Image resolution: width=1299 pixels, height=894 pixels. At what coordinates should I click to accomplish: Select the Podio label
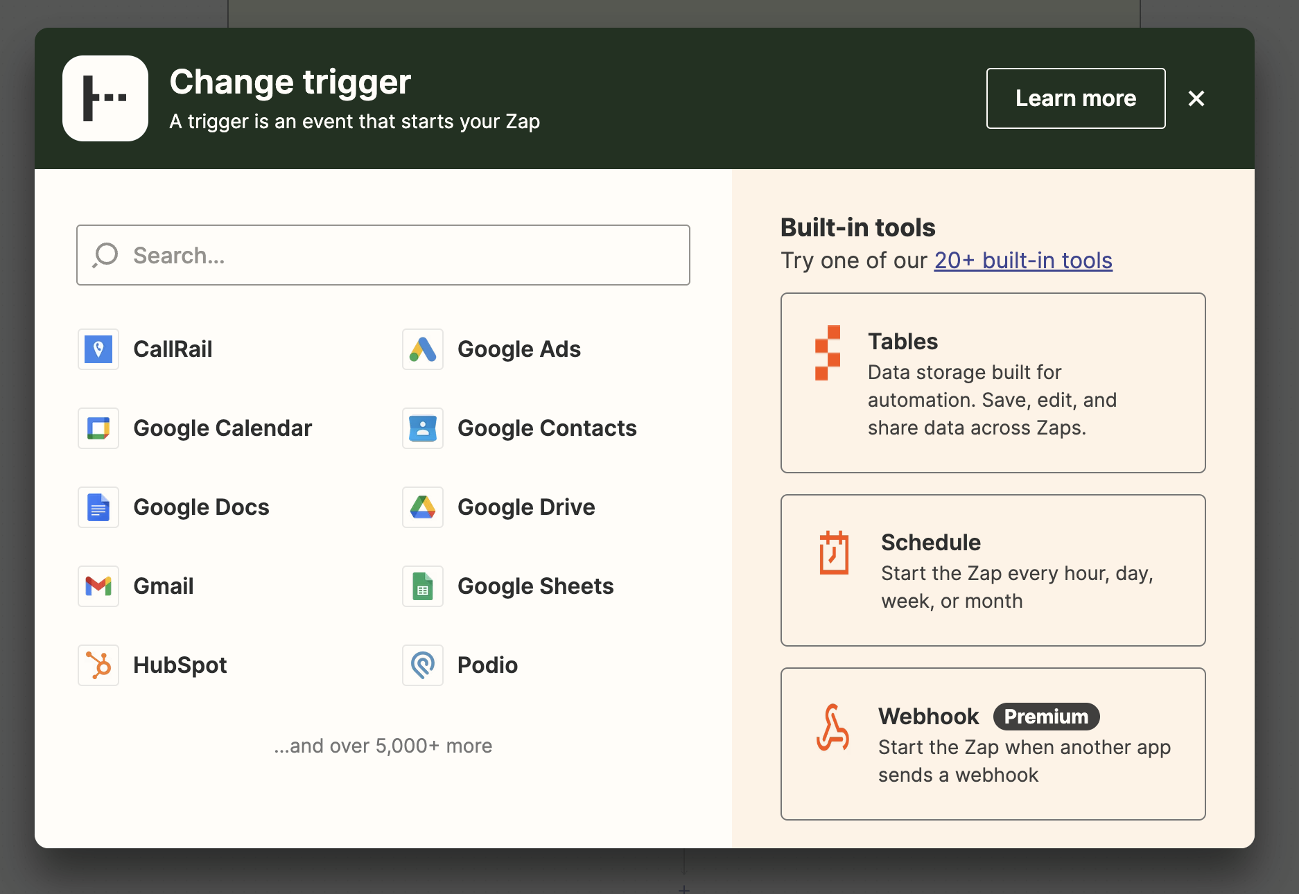coord(487,665)
